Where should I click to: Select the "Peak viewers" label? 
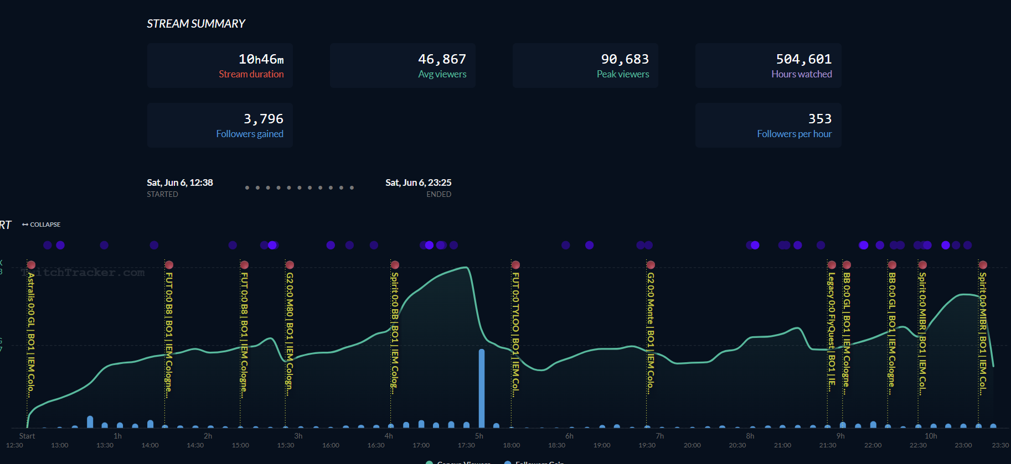(x=623, y=74)
